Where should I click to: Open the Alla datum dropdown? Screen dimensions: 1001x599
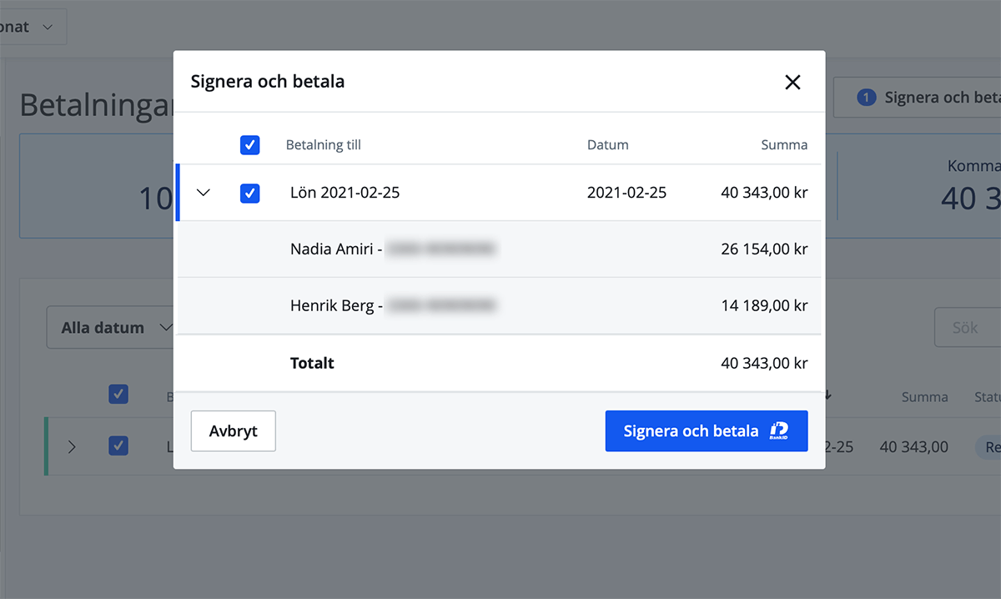pyautogui.click(x=110, y=328)
